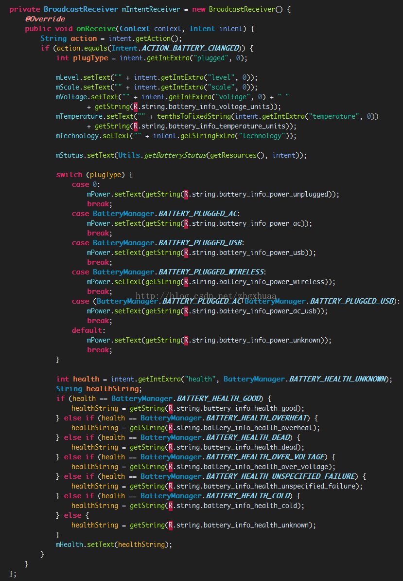403x581 pixels.
Task: Click the BATTERY_HEALTH_OVER_VOLTAGE constant
Action: 266,457
